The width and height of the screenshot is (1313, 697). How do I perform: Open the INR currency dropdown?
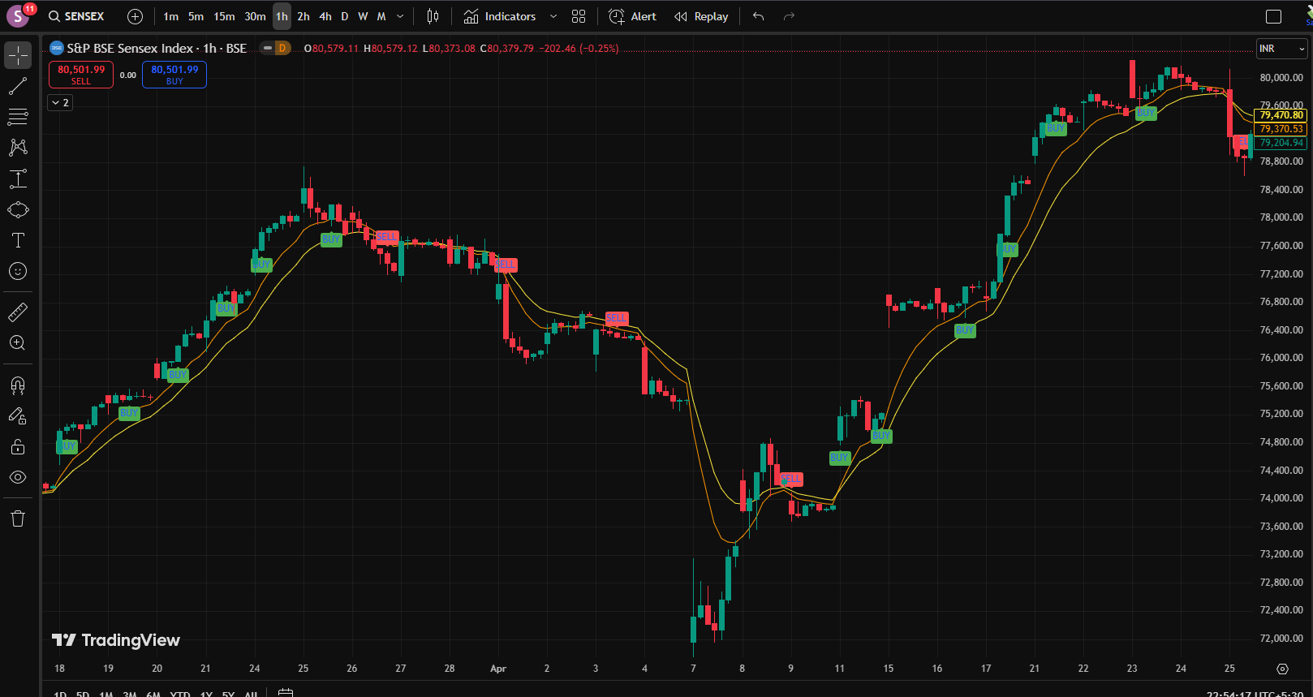tap(1282, 49)
